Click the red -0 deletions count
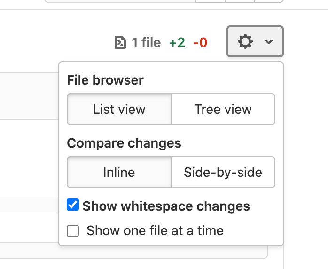Screen dimensions: 328x269 click(x=200, y=43)
